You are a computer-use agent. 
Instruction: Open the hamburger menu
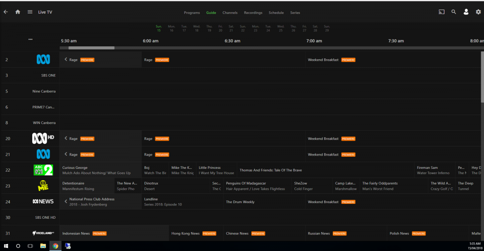point(30,12)
